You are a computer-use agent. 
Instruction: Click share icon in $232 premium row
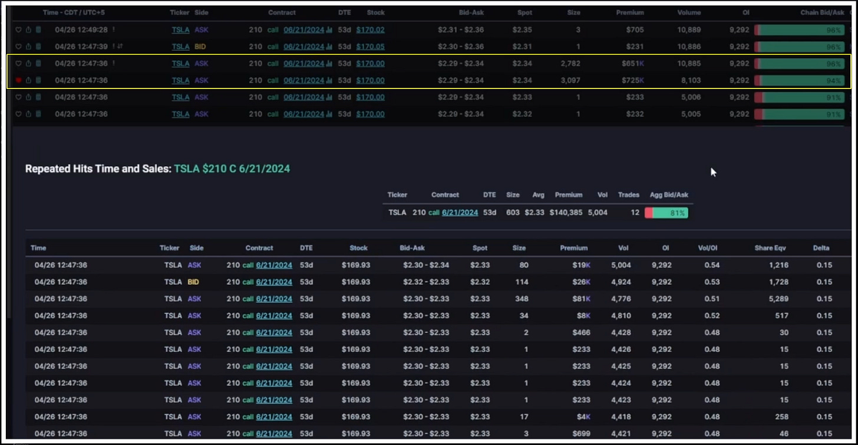[28, 114]
